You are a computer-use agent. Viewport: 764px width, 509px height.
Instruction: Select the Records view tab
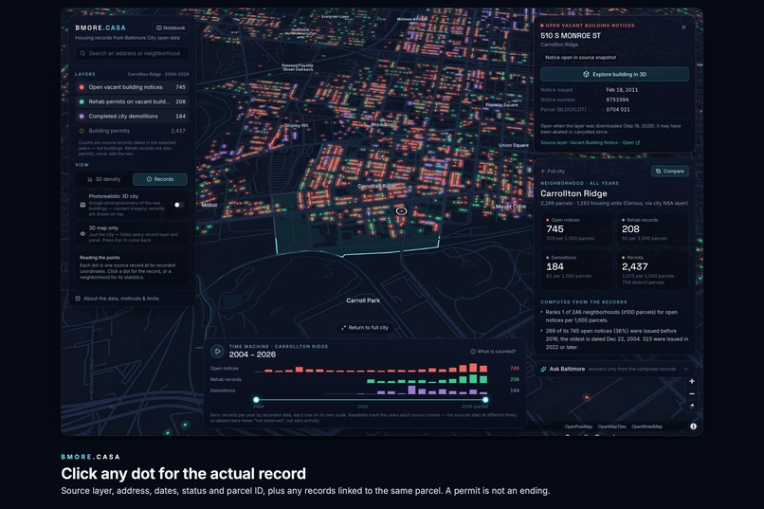pos(160,179)
